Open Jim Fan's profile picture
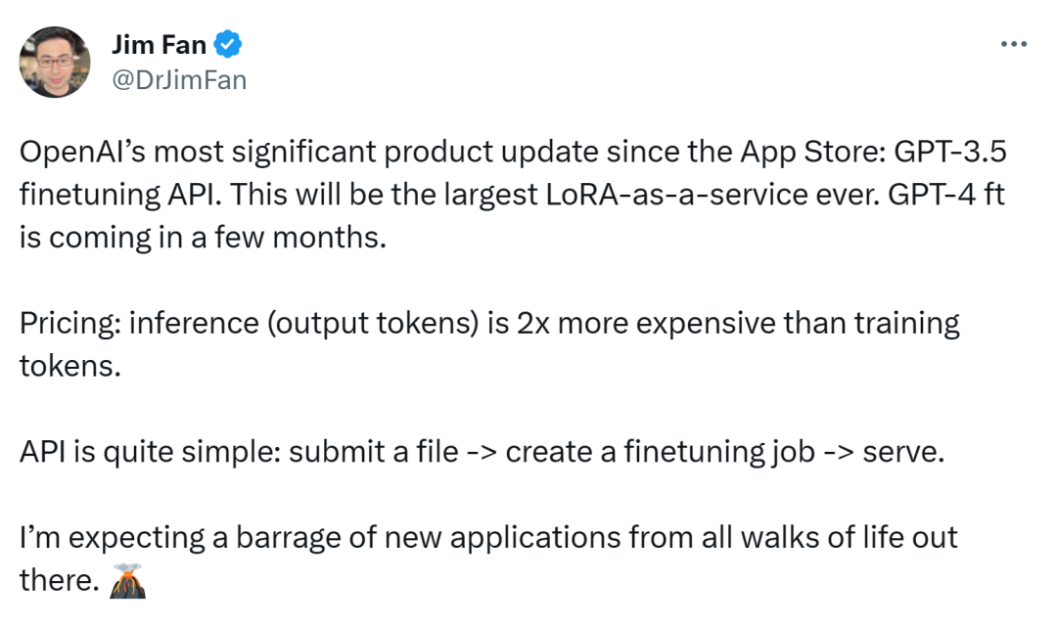 55,62
